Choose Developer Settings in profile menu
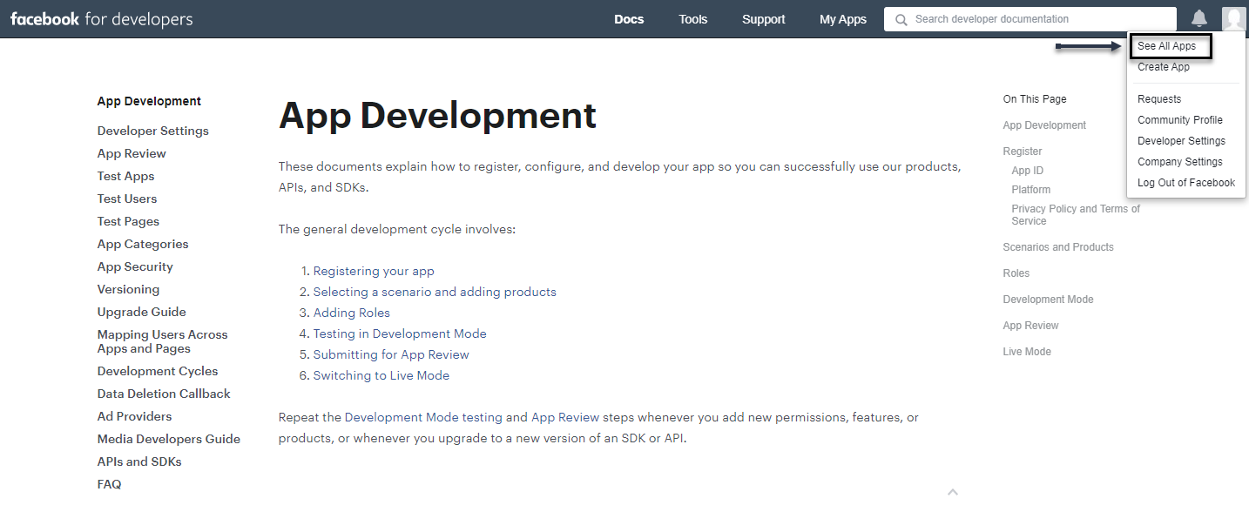 point(1181,141)
